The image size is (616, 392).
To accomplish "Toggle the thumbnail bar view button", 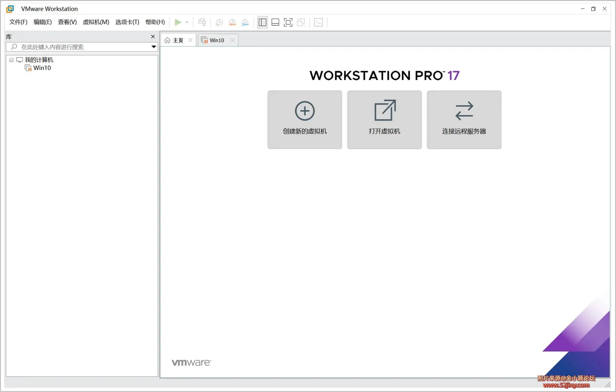I will tap(275, 22).
